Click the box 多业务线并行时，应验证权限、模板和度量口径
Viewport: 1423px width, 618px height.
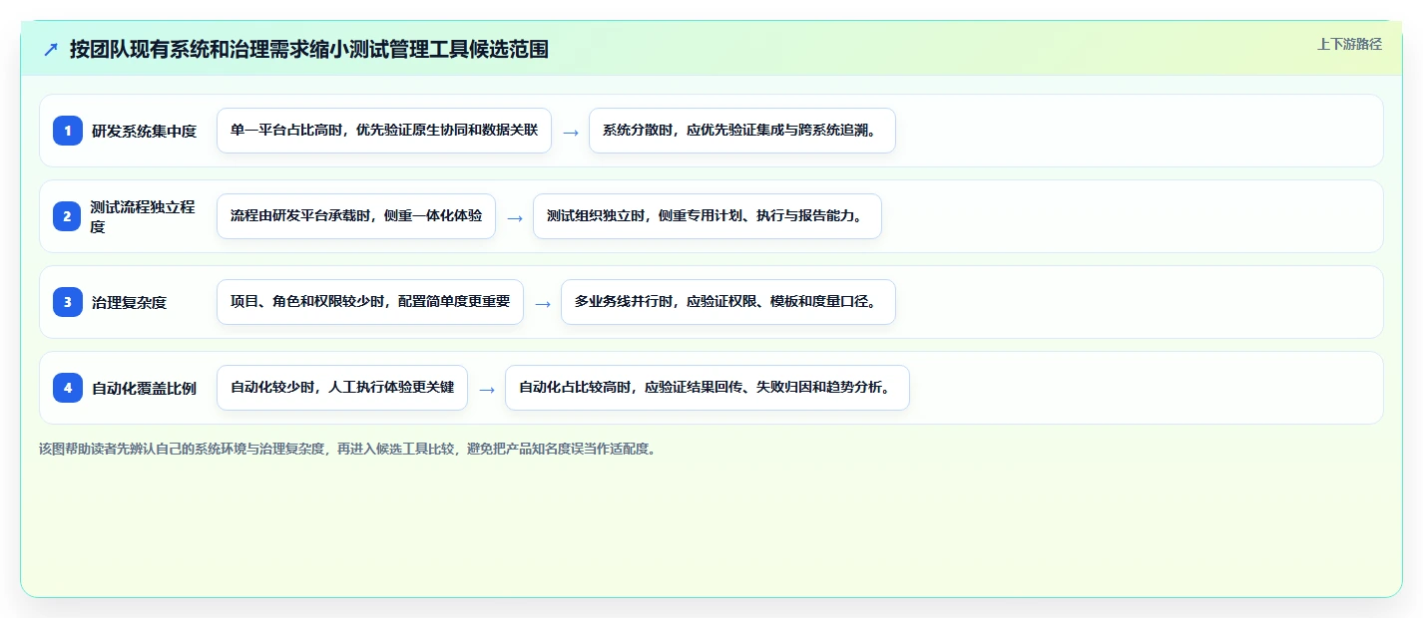pos(728,302)
